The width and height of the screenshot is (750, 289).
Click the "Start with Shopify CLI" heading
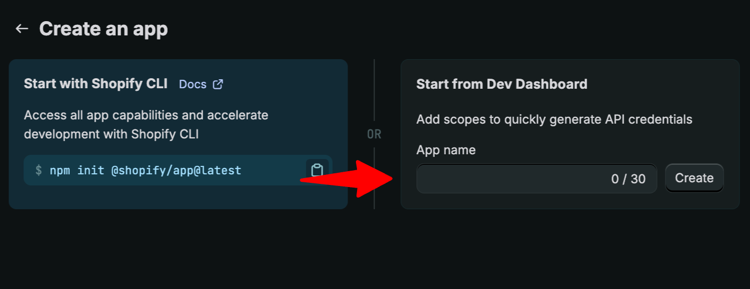tap(96, 83)
